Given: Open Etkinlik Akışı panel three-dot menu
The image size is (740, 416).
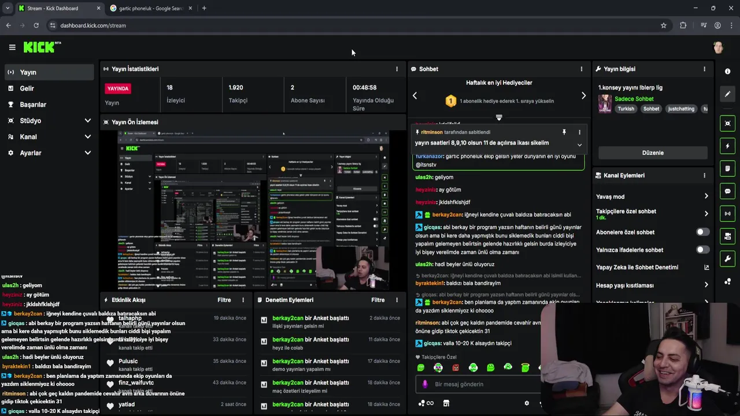Looking at the screenshot, I should pos(243,300).
